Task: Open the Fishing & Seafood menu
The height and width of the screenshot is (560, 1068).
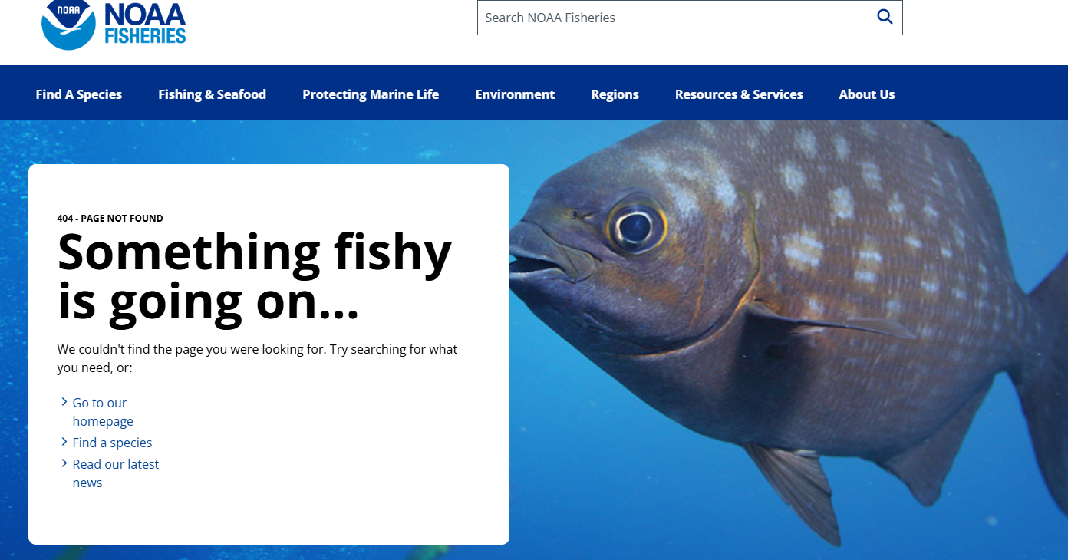Action: click(x=212, y=94)
